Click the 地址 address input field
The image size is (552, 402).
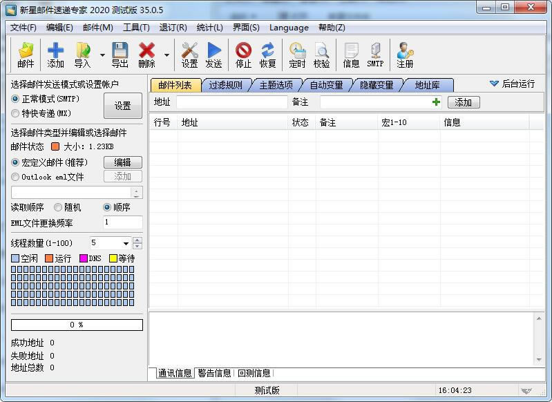click(231, 102)
